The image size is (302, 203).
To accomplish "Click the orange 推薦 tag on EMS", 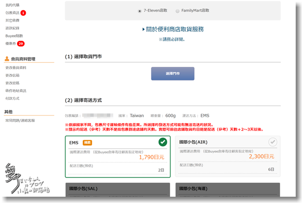I will pos(87,143).
